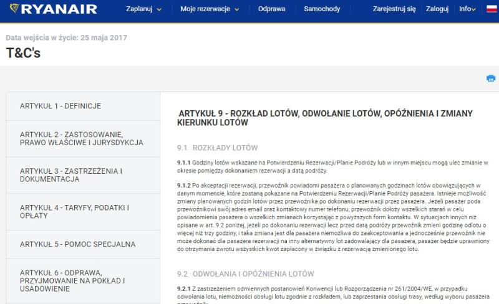Click the RYANAIR wordmark text
The image size is (499, 304).
pos(59,9)
